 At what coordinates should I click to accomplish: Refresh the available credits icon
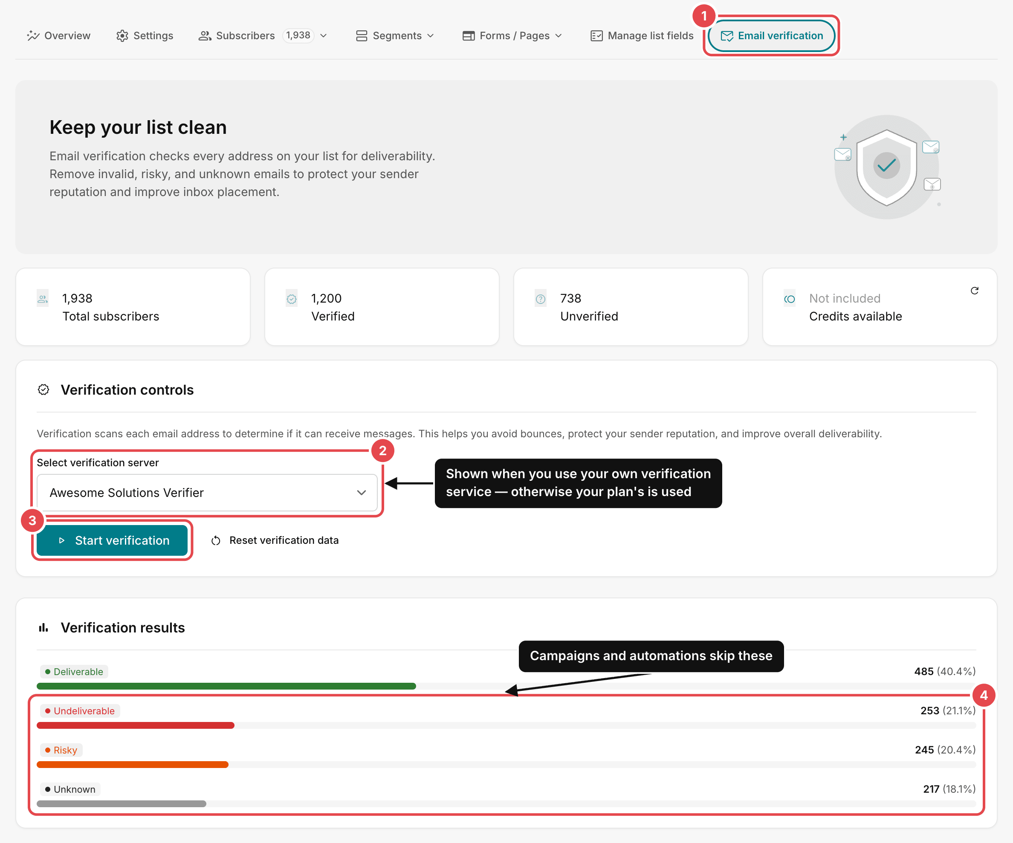pyautogui.click(x=974, y=290)
